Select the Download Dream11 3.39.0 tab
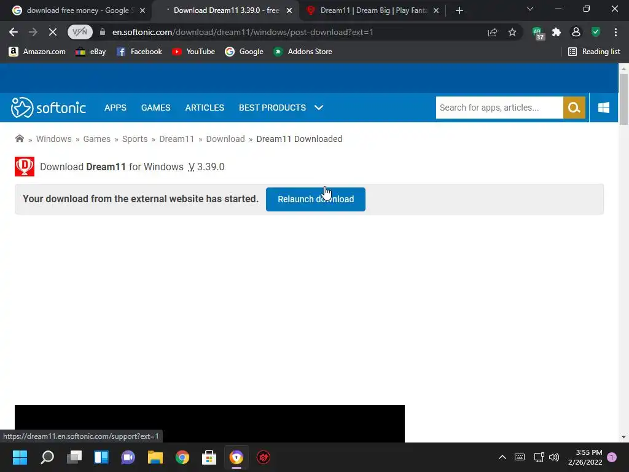This screenshot has height=472, width=629. coord(225,10)
